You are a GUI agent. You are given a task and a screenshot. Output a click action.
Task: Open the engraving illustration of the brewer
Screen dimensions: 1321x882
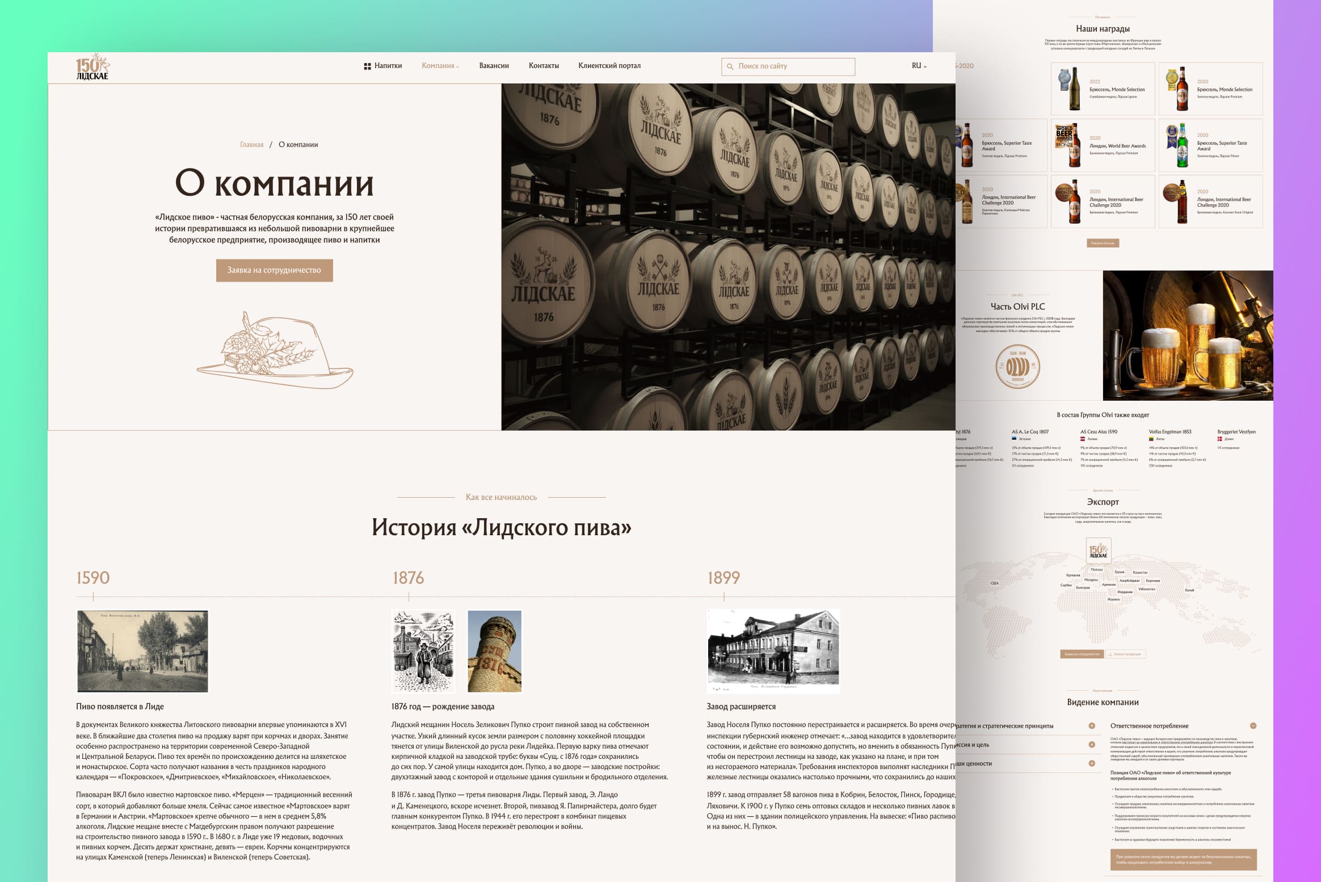(x=423, y=651)
